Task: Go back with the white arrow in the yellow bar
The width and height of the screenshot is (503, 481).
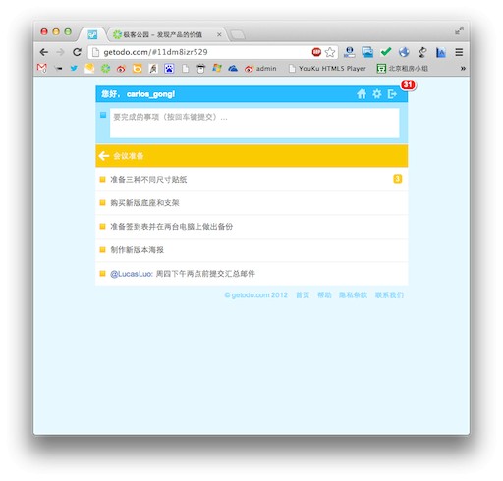Action: (104, 156)
